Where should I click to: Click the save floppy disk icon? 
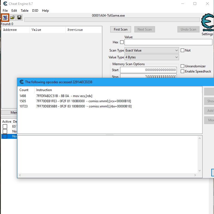pyautogui.click(x=19, y=17)
